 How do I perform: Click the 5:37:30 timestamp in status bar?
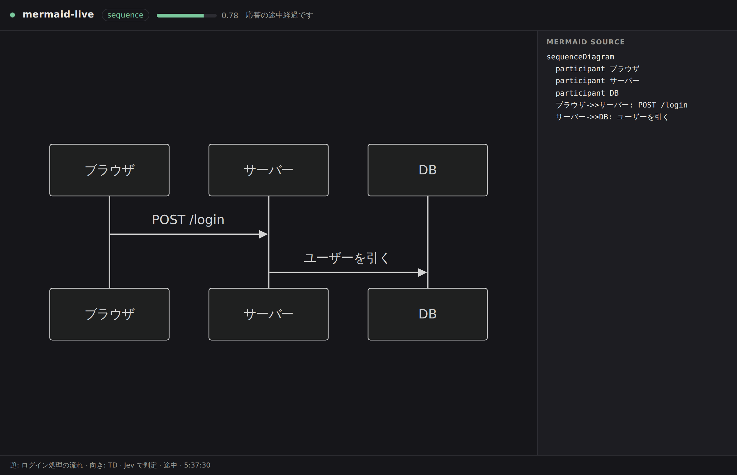click(197, 465)
